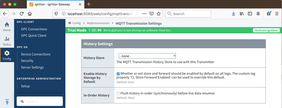This screenshot has width=282, height=108.
Task: Follow the Mqtttransmission breadcrumb link
Action: (98, 23)
